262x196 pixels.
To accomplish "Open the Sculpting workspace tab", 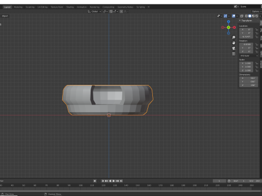I will [30, 7].
